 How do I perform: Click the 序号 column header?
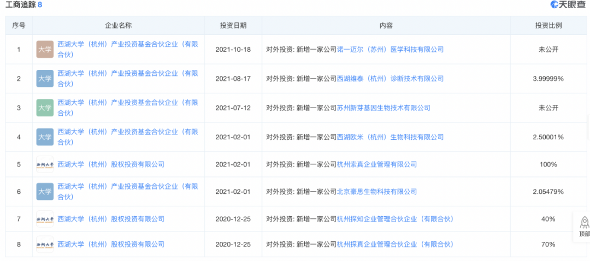[x=19, y=26]
